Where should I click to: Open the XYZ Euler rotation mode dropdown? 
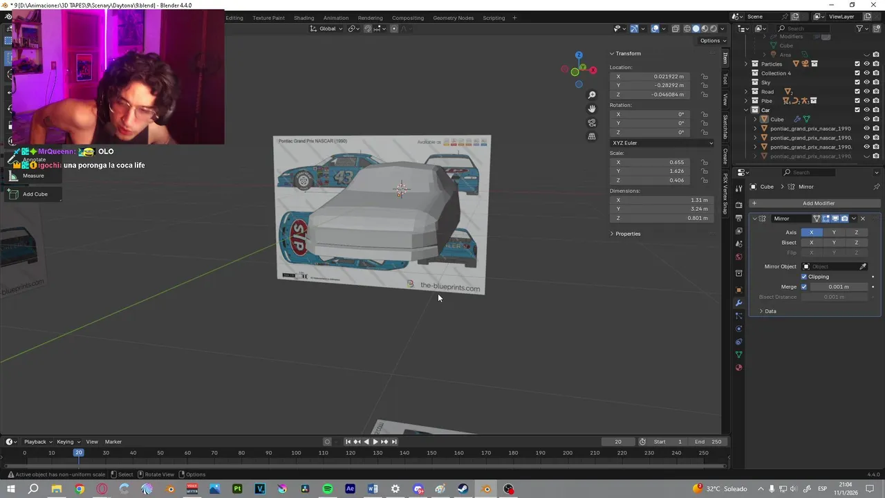(662, 143)
